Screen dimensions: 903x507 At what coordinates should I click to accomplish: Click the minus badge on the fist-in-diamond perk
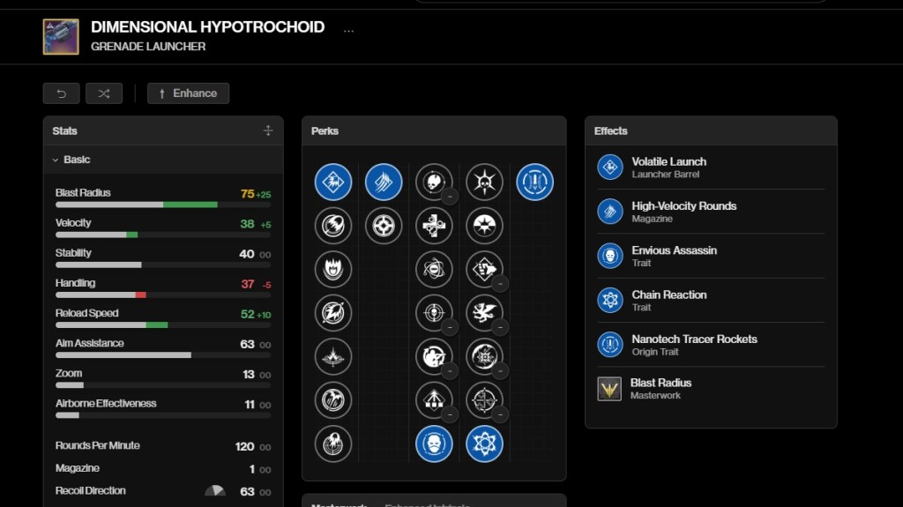pyautogui.click(x=500, y=283)
